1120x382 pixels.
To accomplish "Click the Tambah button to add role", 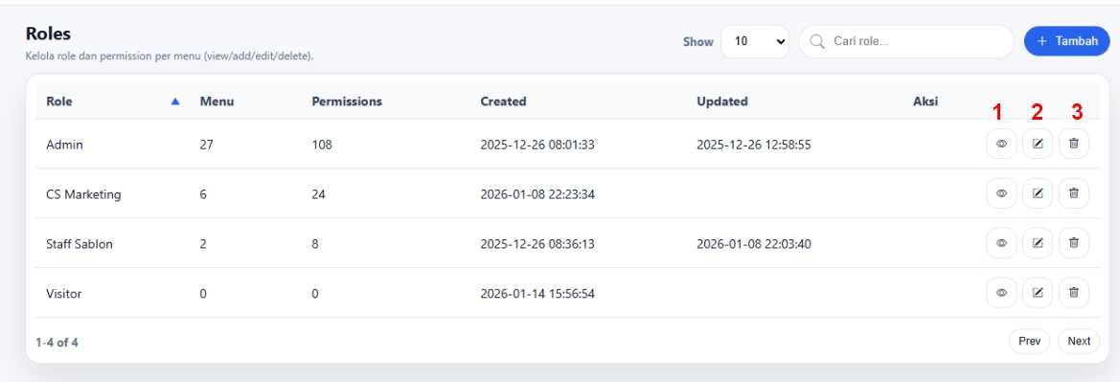I will point(1066,41).
